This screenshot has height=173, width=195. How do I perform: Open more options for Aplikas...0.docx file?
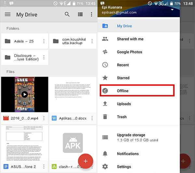point(92,118)
